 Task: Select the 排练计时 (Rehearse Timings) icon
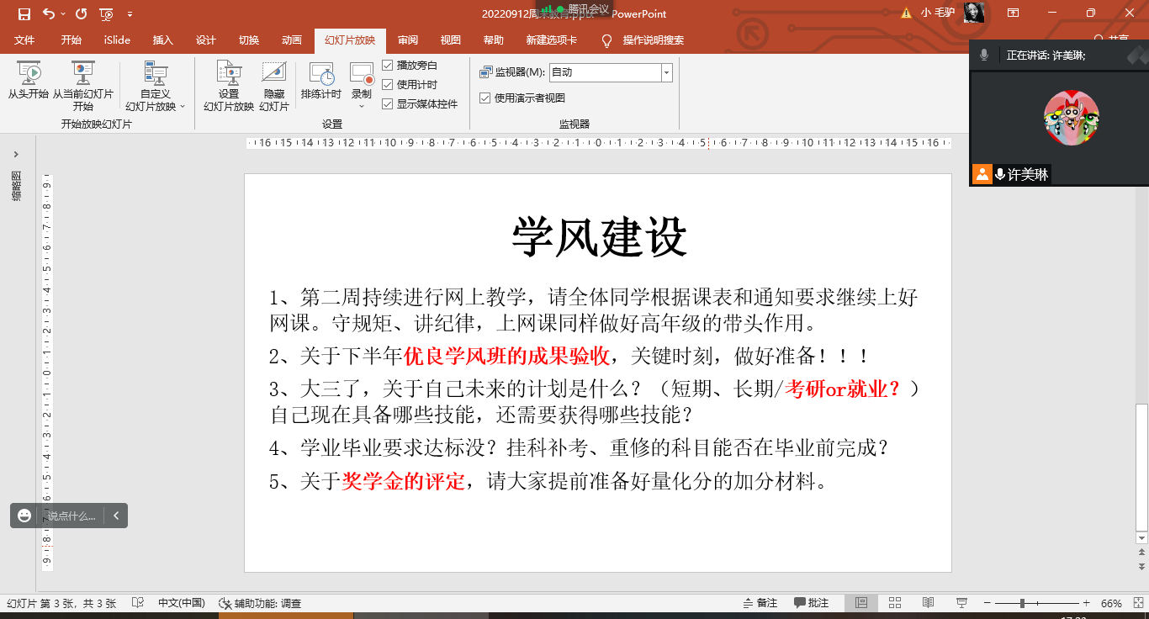[320, 73]
